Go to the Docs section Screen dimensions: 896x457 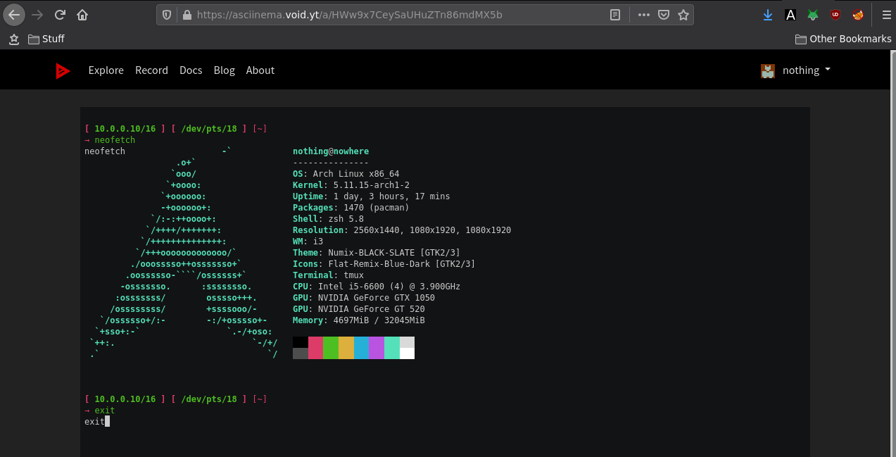point(191,70)
